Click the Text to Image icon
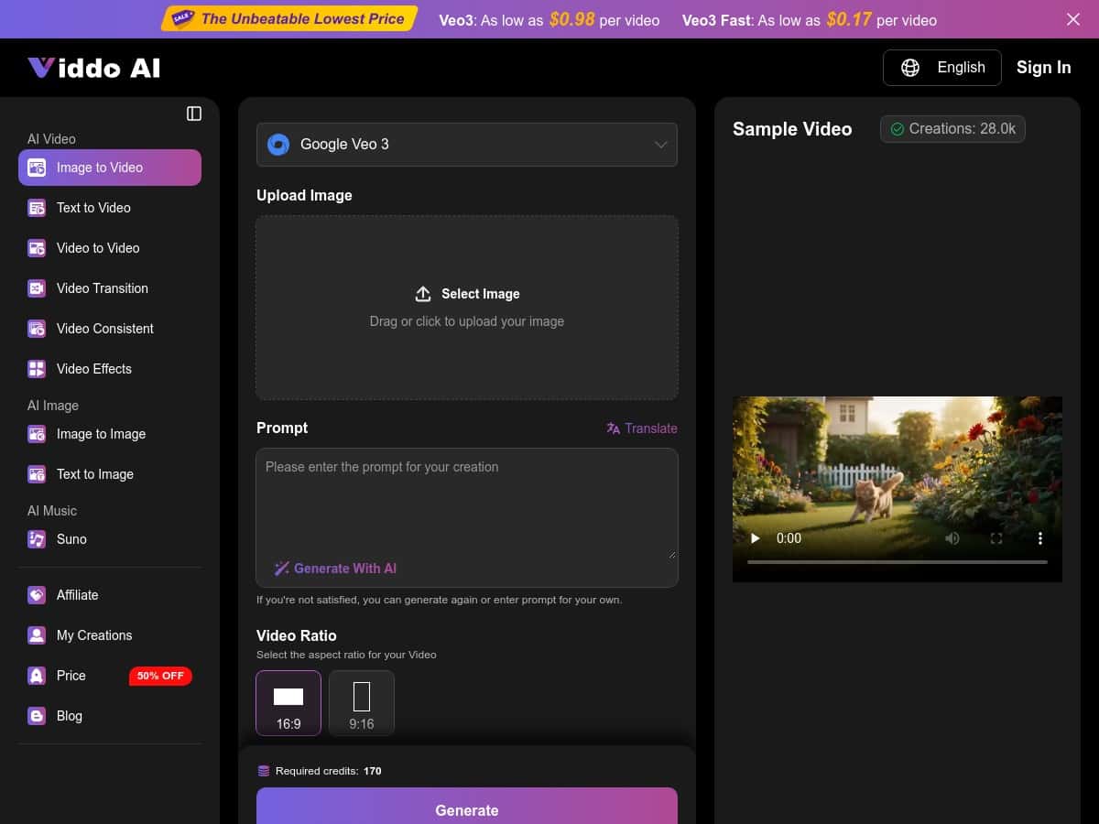The image size is (1099, 824). [36, 474]
